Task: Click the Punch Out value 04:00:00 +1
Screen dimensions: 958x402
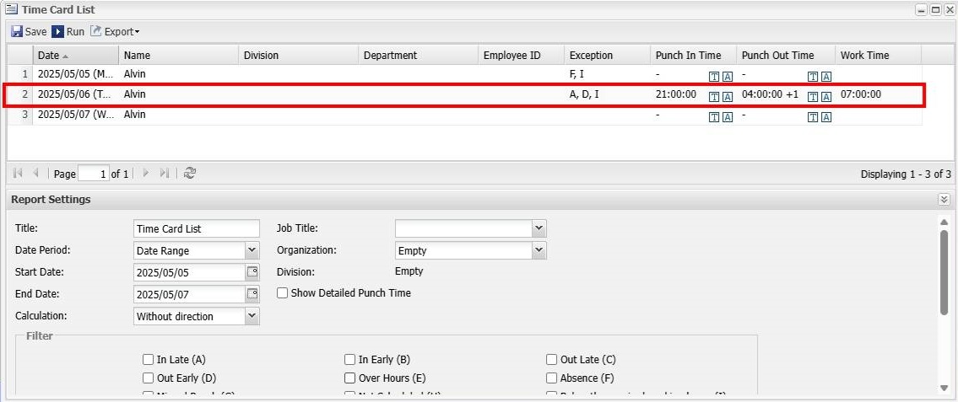Action: tap(770, 94)
